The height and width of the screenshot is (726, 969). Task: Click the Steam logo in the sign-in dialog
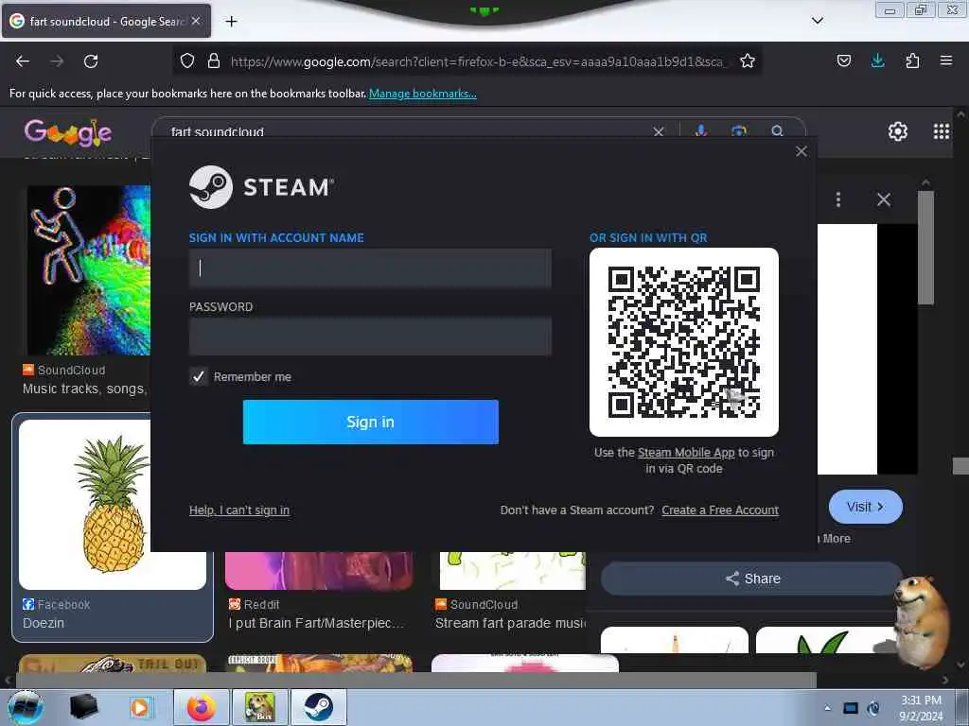point(261,187)
